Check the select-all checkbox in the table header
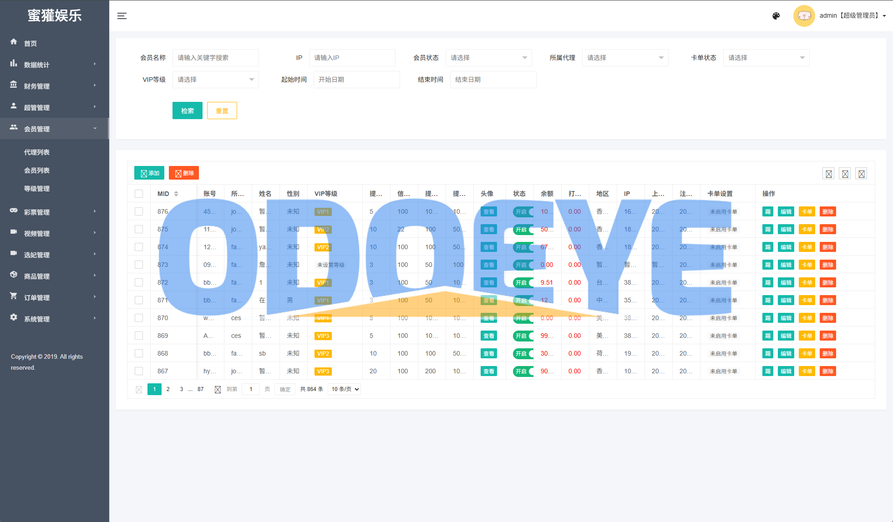Viewport: 893px width, 522px height. pos(139,194)
